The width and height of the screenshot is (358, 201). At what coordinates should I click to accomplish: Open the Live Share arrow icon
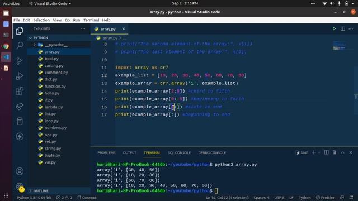[x=20, y=106]
